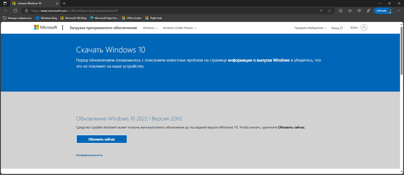Expand Windows Insider Preview menu
Viewport: 404px width, 175px height.
click(179, 28)
